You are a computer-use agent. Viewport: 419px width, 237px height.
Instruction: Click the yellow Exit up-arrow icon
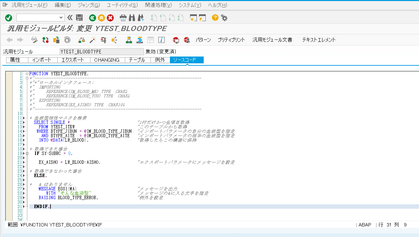click(x=101, y=18)
